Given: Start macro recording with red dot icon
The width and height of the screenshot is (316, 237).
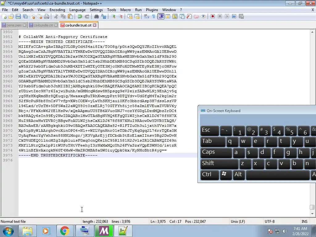Looking at the screenshot, I should tap(213, 17).
